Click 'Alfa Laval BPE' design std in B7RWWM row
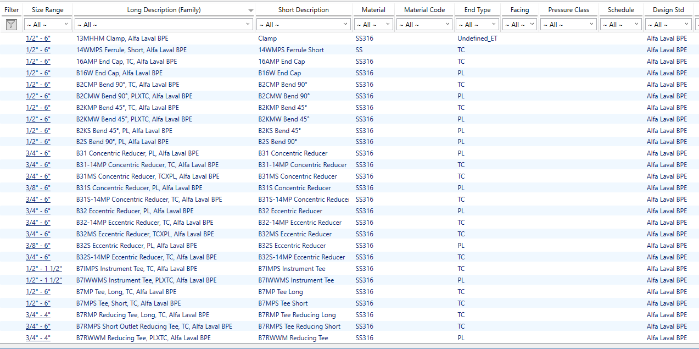The height and width of the screenshot is (349, 699). point(667,338)
